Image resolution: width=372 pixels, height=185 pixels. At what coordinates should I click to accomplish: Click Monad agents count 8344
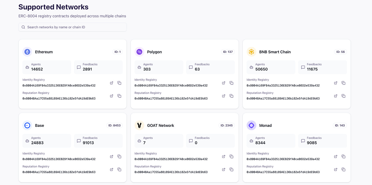point(260,143)
